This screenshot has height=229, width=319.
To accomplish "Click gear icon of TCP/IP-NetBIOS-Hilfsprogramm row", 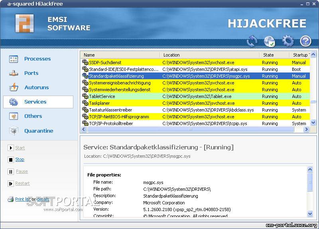I will coord(85,116).
